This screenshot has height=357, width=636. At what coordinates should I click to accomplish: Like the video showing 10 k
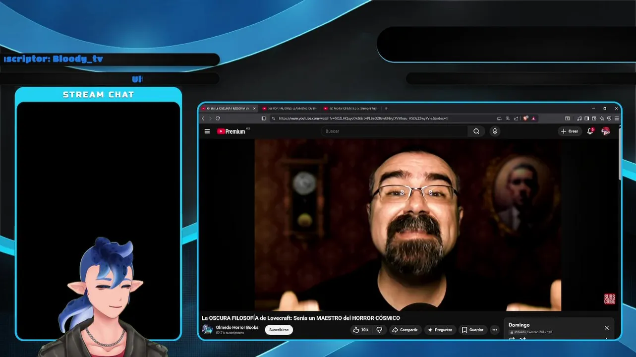coord(360,330)
